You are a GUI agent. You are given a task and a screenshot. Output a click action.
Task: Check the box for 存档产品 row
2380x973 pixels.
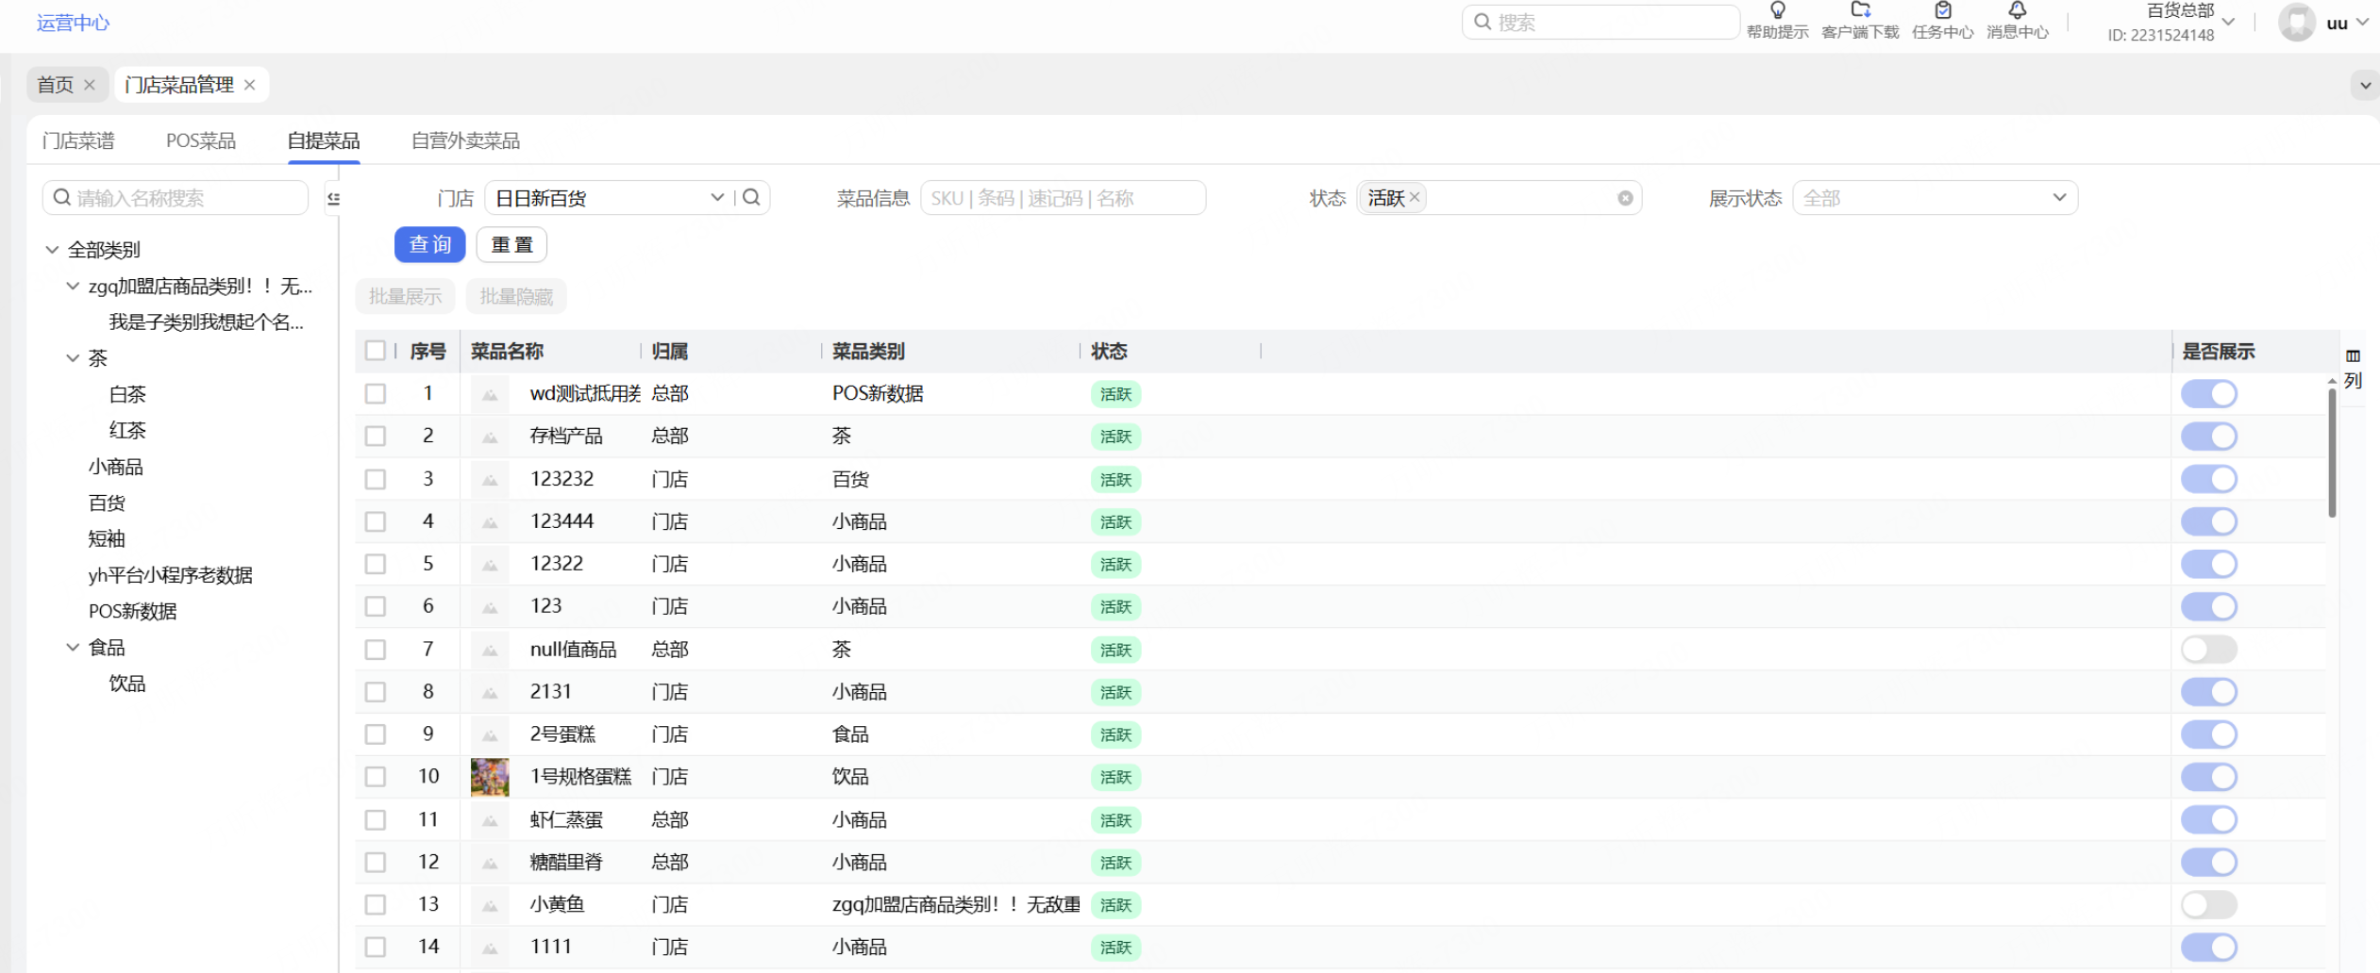coord(376,436)
